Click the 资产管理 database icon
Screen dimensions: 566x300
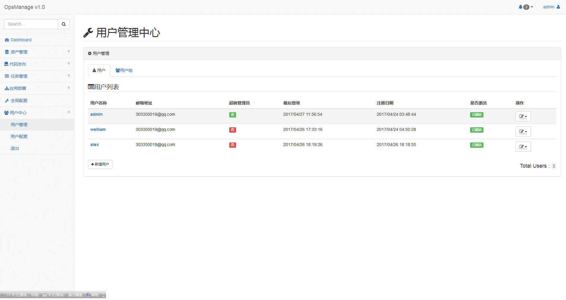click(x=7, y=52)
